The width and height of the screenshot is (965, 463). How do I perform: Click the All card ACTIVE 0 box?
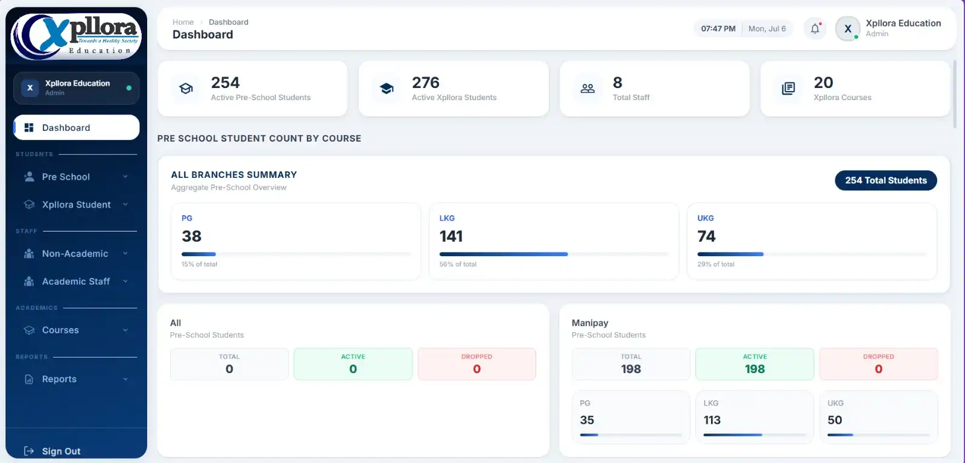(353, 364)
